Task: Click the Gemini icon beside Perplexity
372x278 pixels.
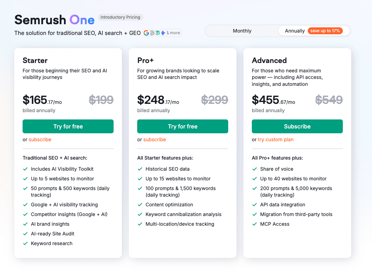Action: coord(163,33)
